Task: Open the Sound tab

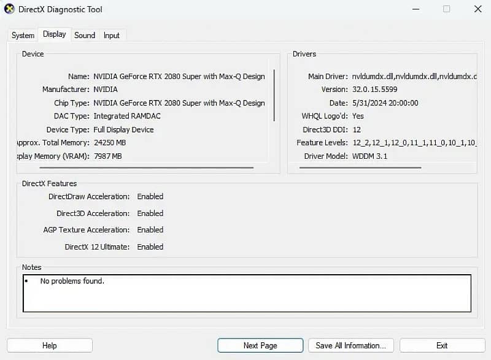Action: 85,36
